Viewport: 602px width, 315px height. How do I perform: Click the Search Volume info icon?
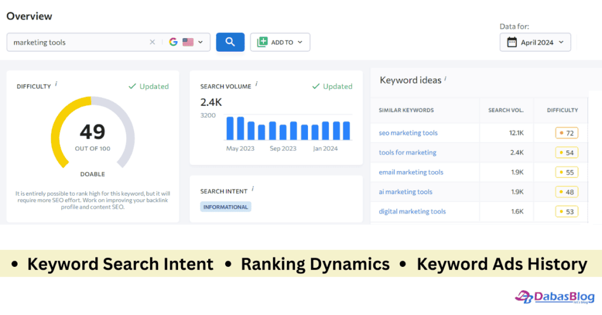tap(256, 83)
